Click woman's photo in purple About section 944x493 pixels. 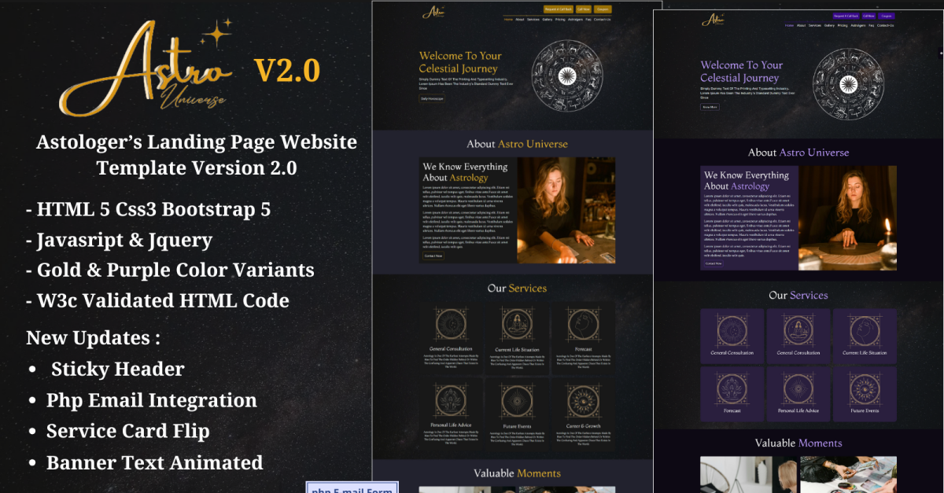(848, 218)
